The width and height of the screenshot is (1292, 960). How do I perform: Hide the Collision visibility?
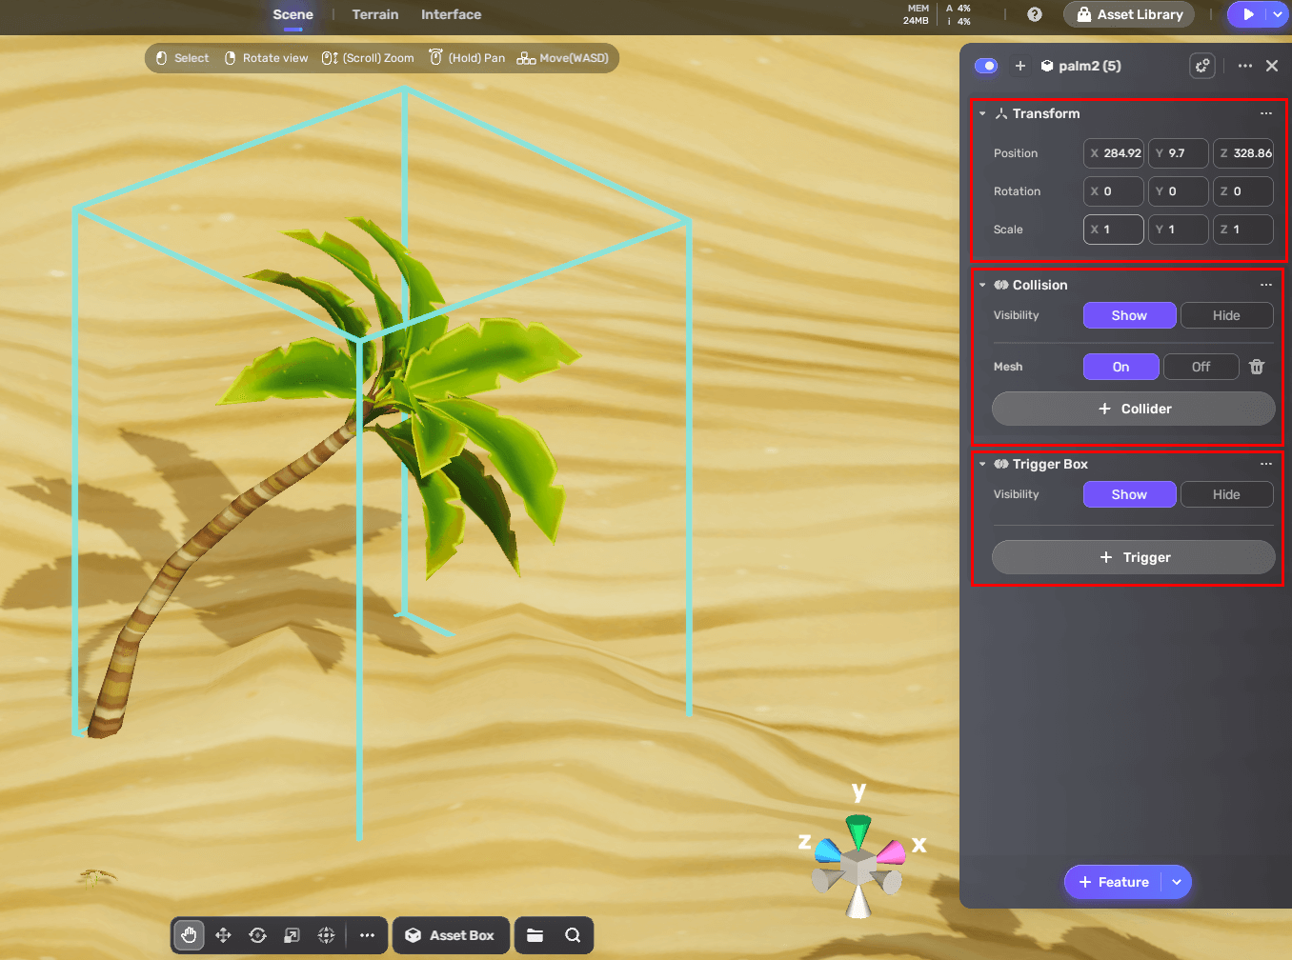coord(1226,315)
